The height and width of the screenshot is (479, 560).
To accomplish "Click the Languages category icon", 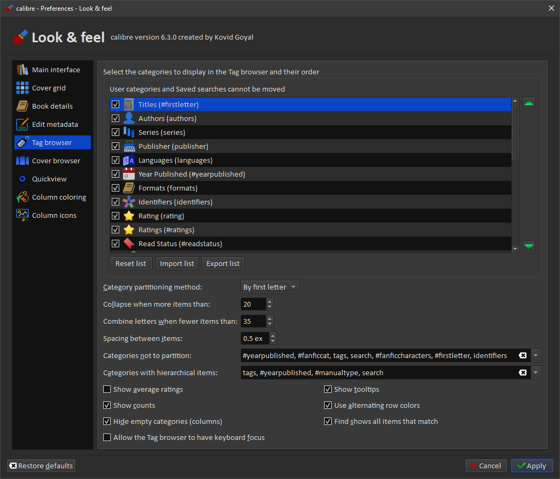I will [x=129, y=160].
